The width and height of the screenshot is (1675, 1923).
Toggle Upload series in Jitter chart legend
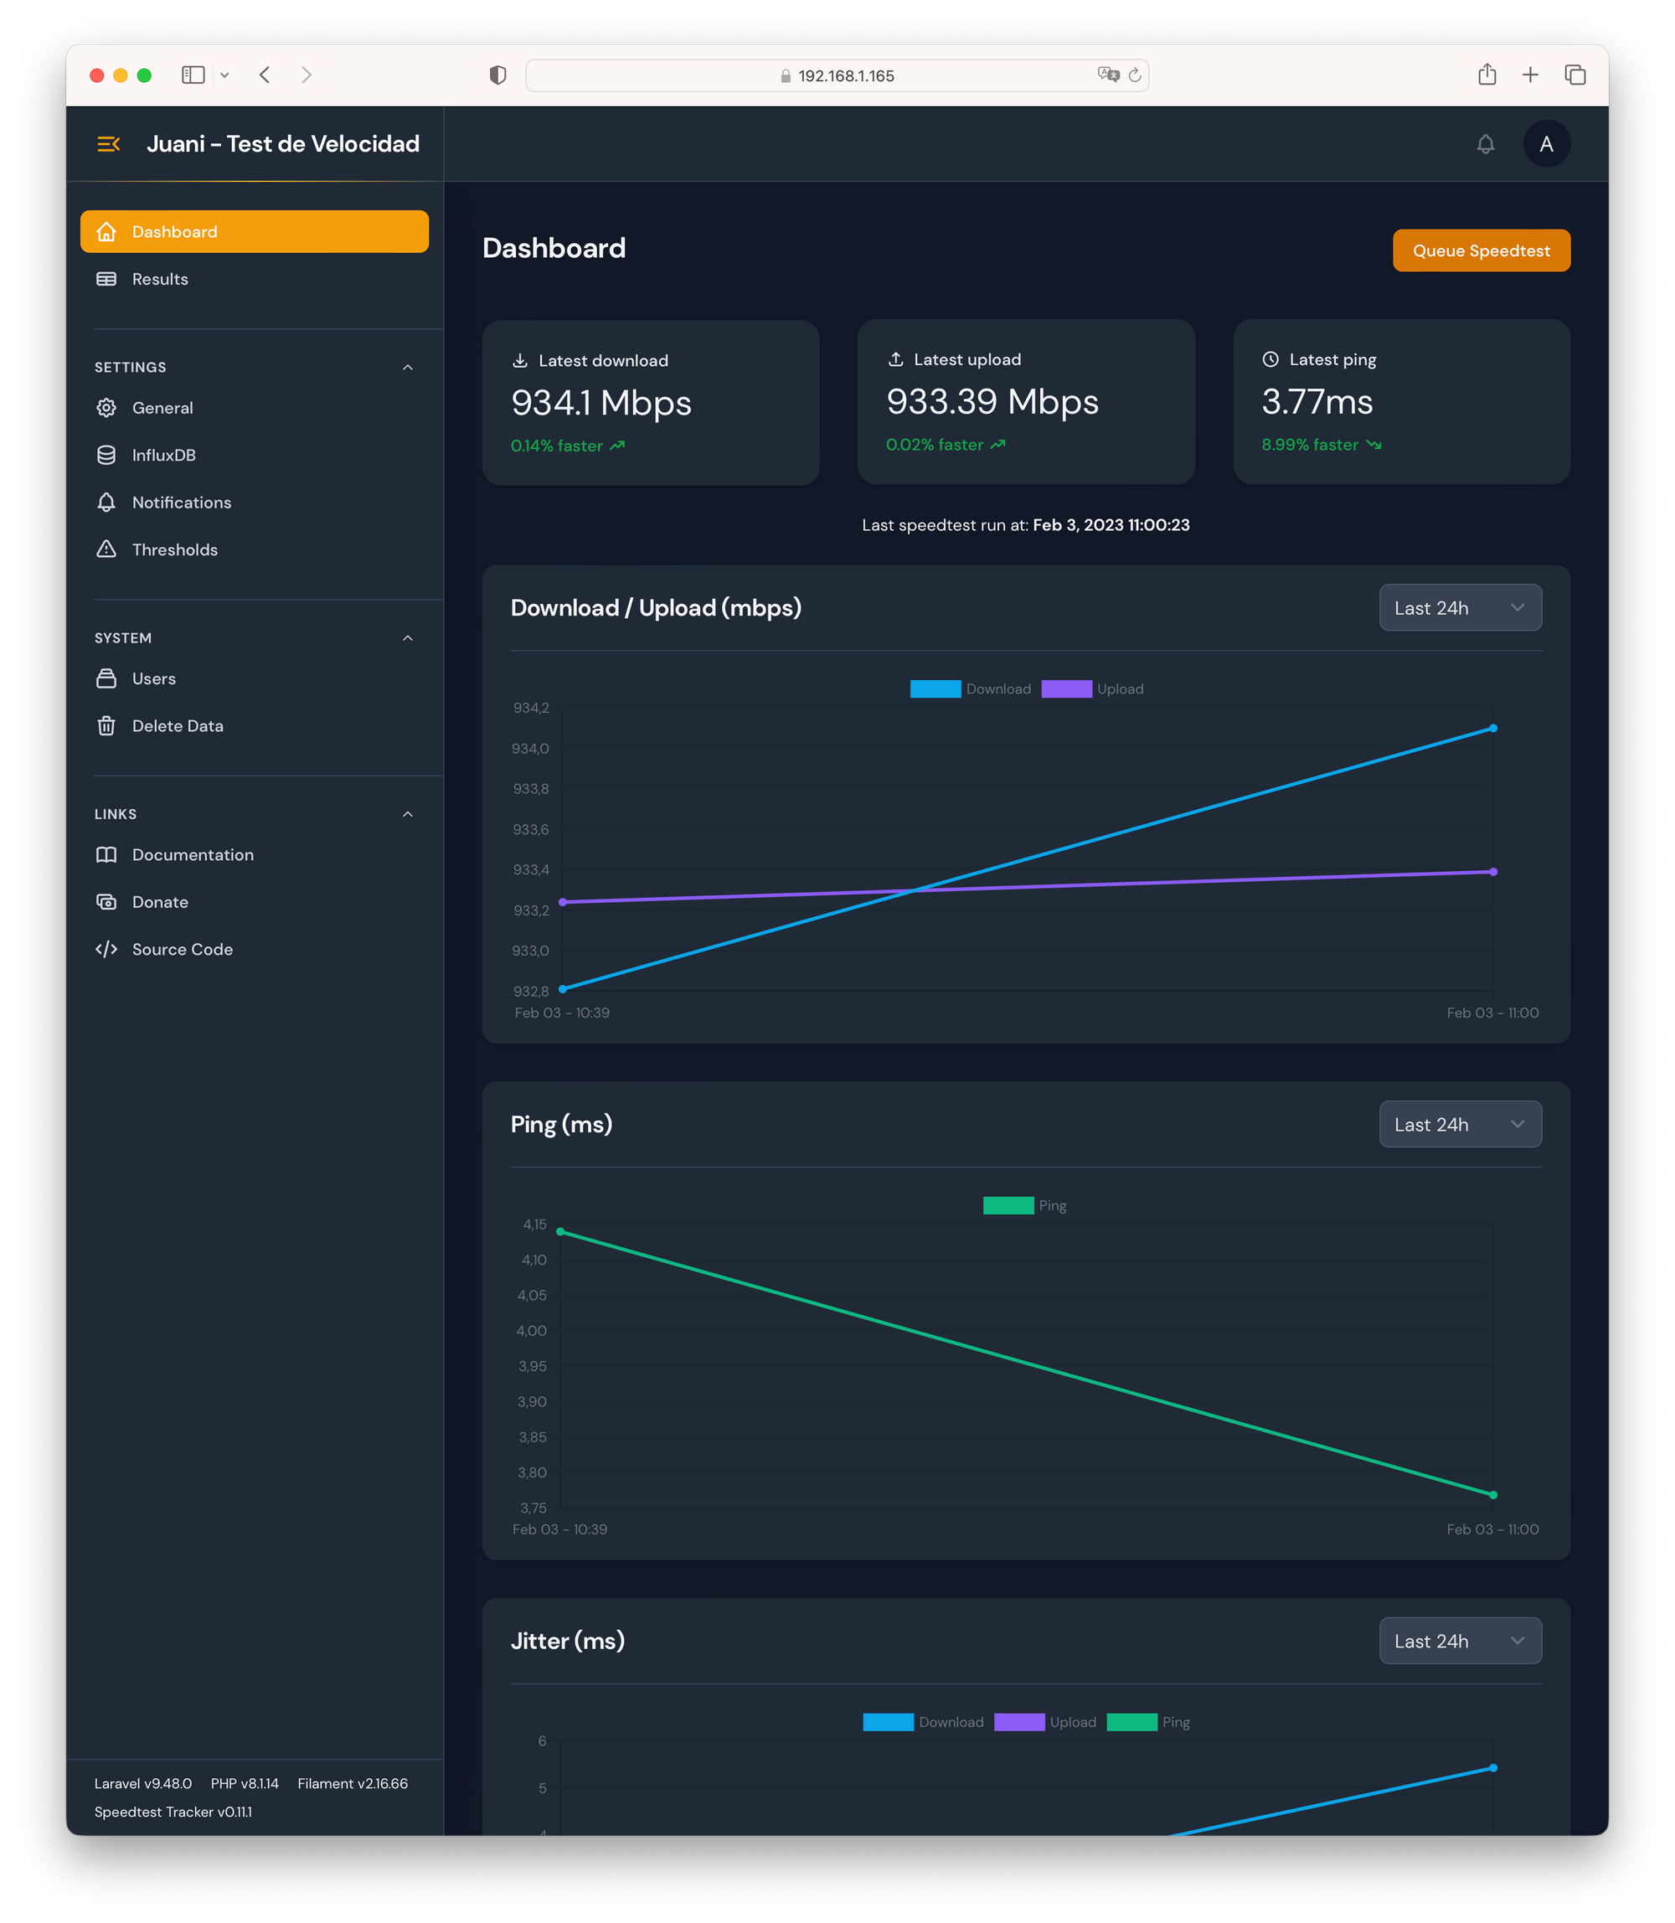[x=1045, y=1722]
